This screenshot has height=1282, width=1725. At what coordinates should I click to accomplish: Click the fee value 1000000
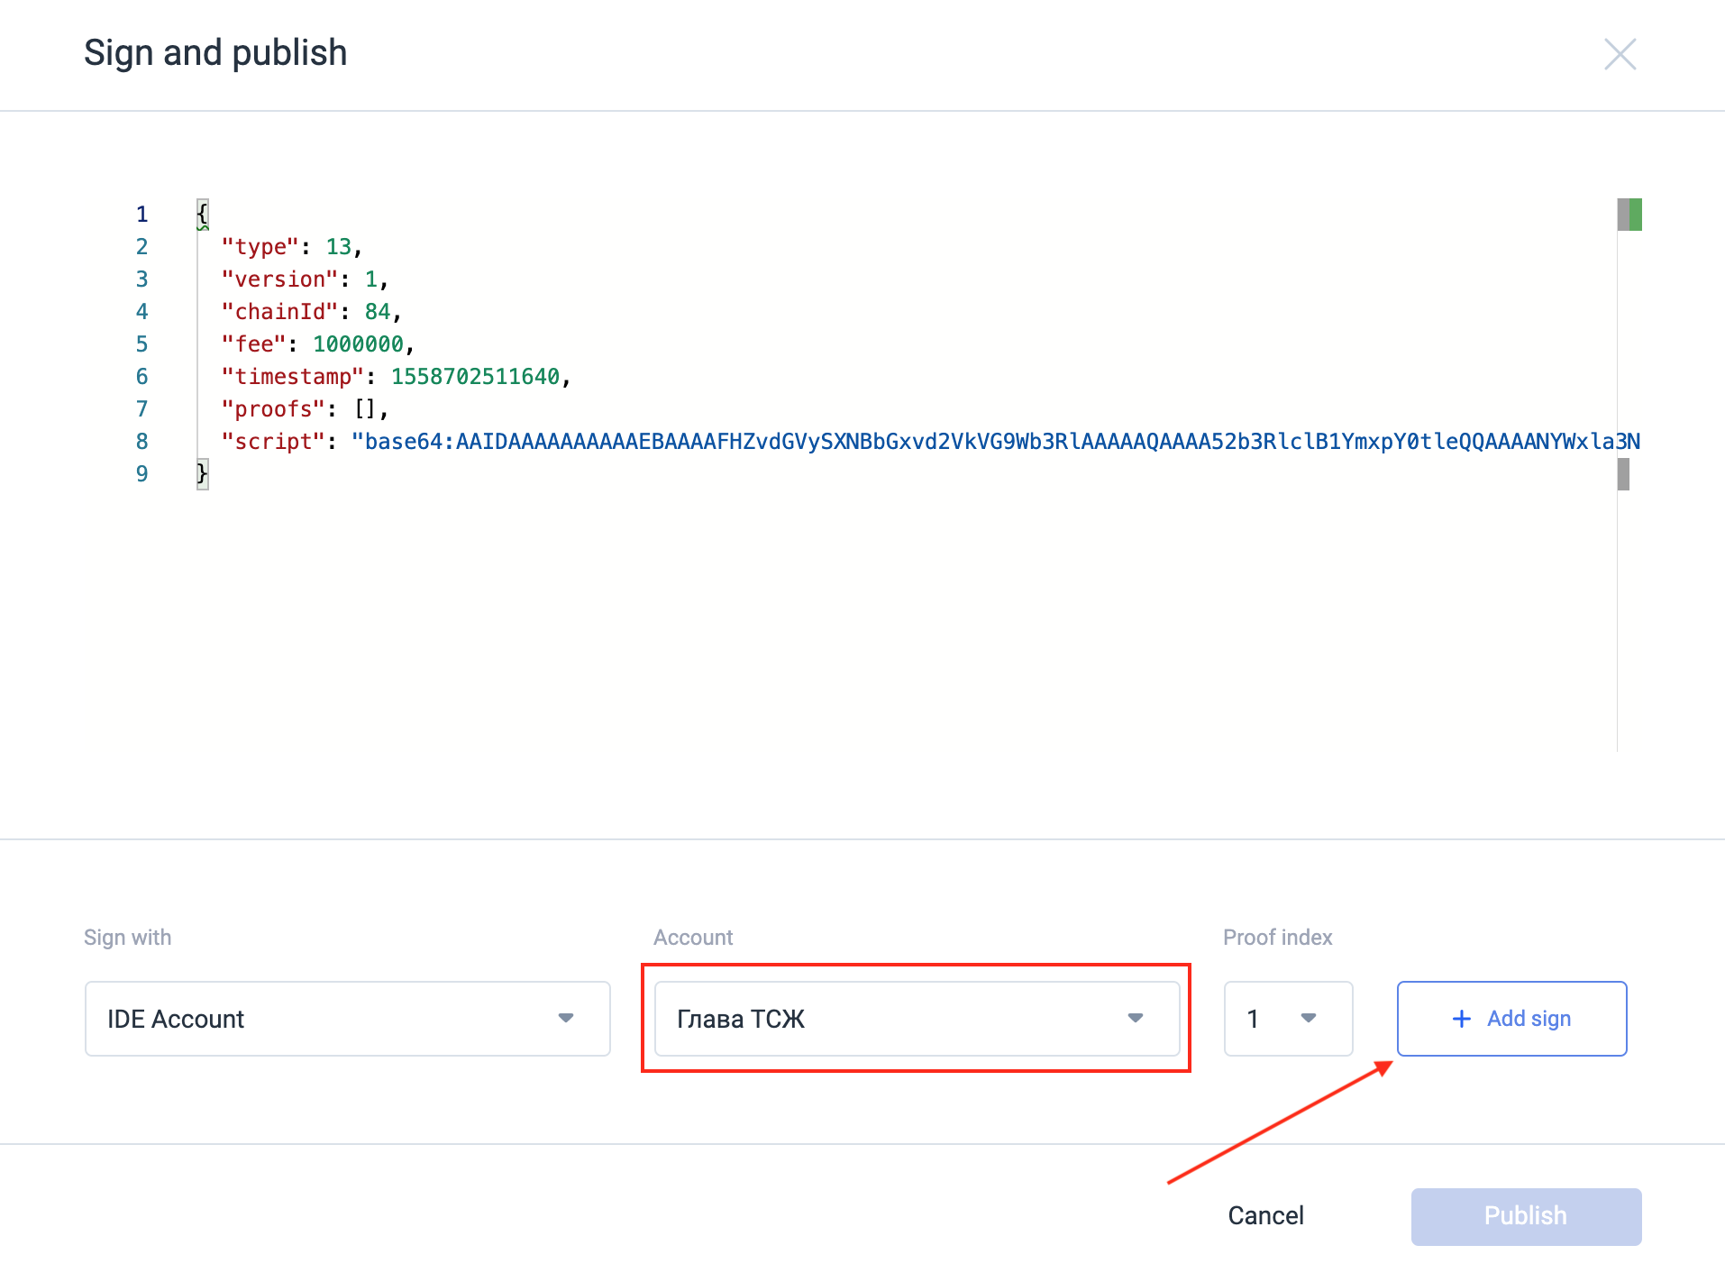click(x=358, y=344)
